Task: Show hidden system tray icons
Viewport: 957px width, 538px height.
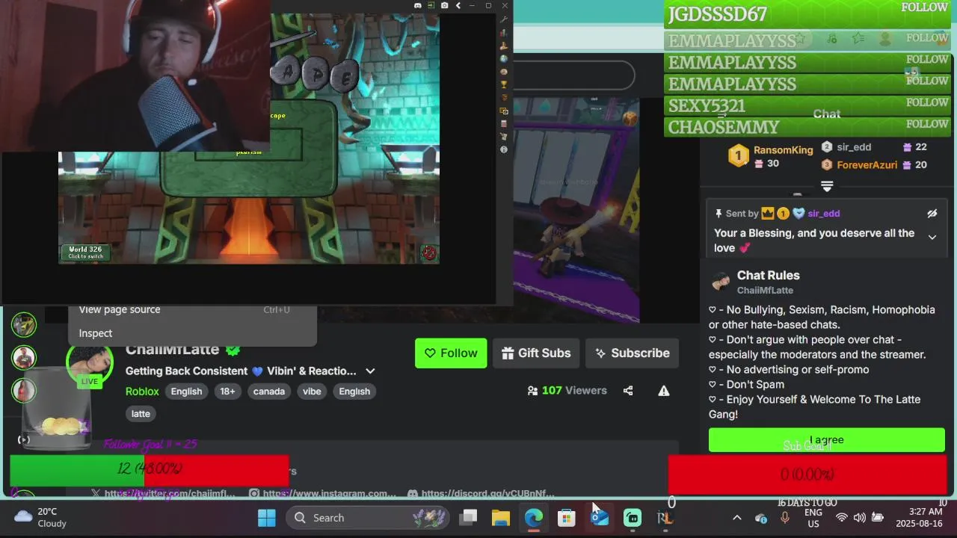Action: (x=736, y=518)
